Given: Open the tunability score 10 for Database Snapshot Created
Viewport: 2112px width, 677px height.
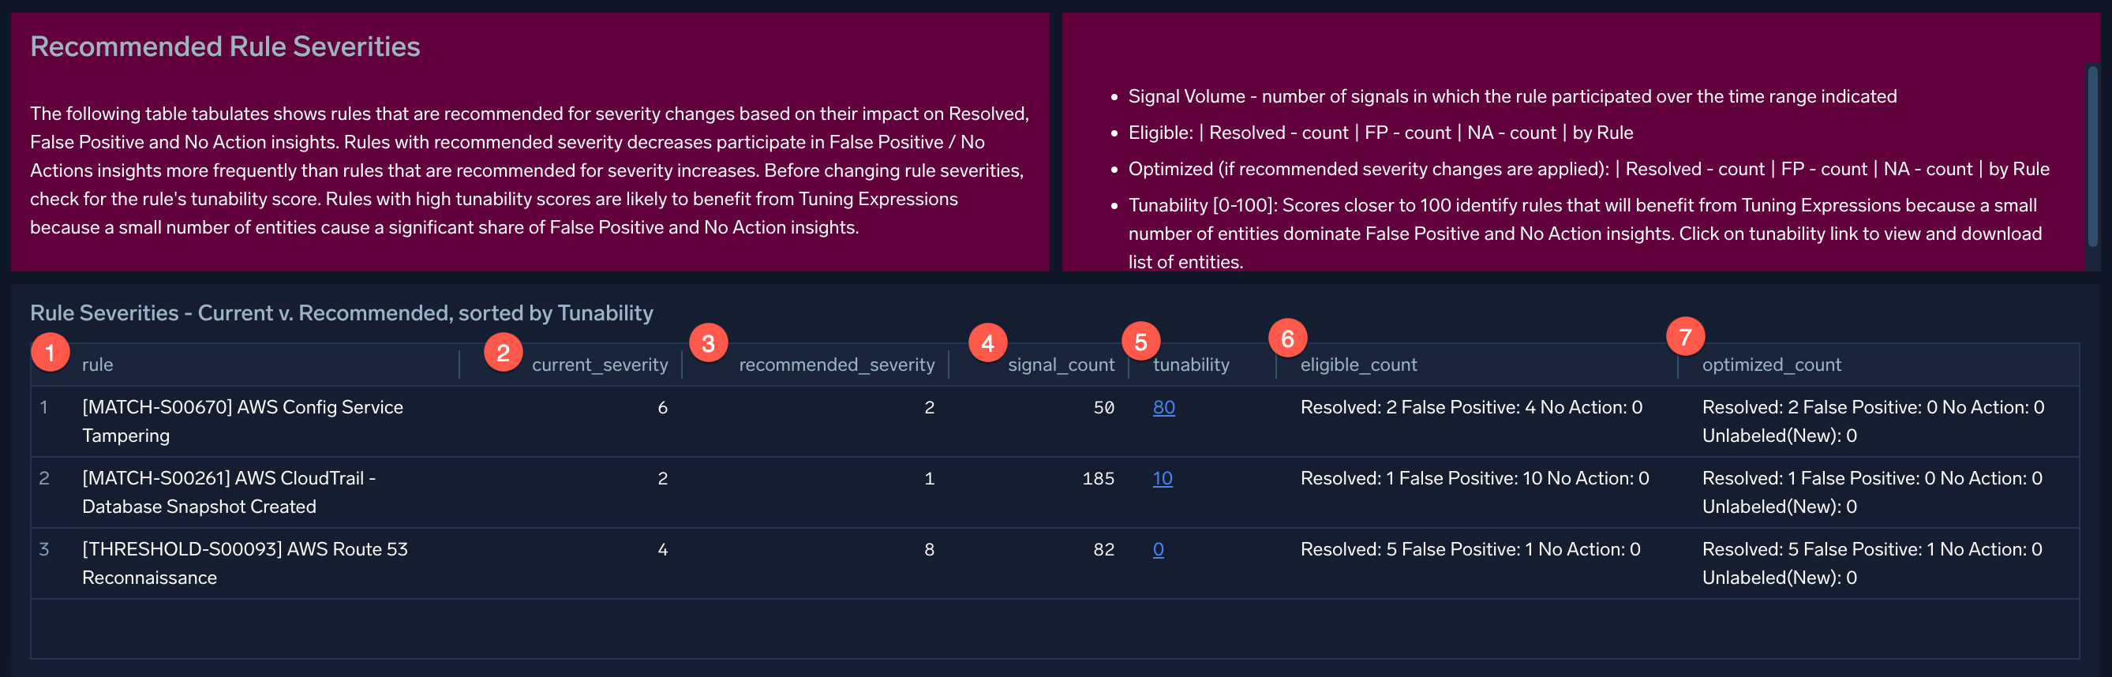Looking at the screenshot, I should 1164,478.
